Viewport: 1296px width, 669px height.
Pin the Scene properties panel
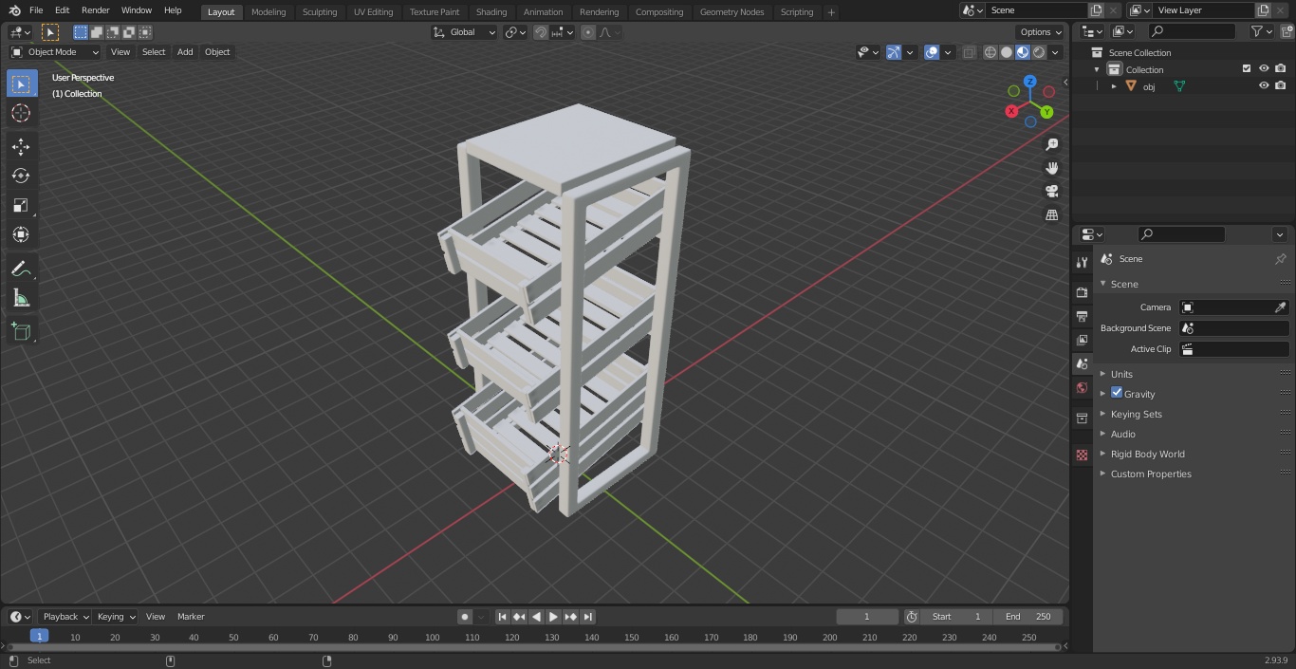pyautogui.click(x=1280, y=259)
